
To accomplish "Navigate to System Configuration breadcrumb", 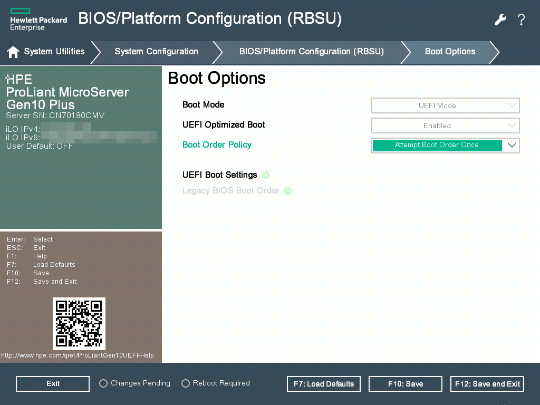I will tap(156, 52).
